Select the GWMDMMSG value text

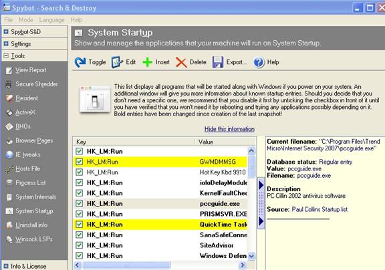pos(217,162)
